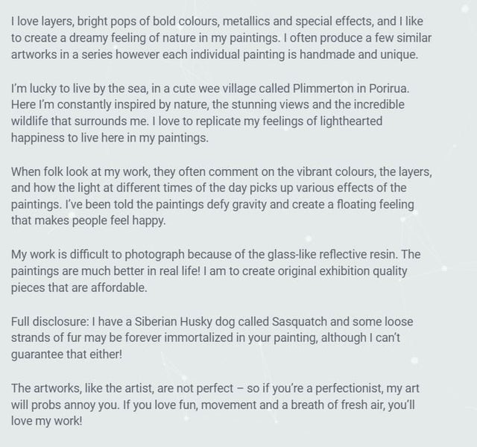Click the paragraph starting 'When folk look'
This screenshot has height=447, width=477.
pyautogui.click(x=221, y=196)
